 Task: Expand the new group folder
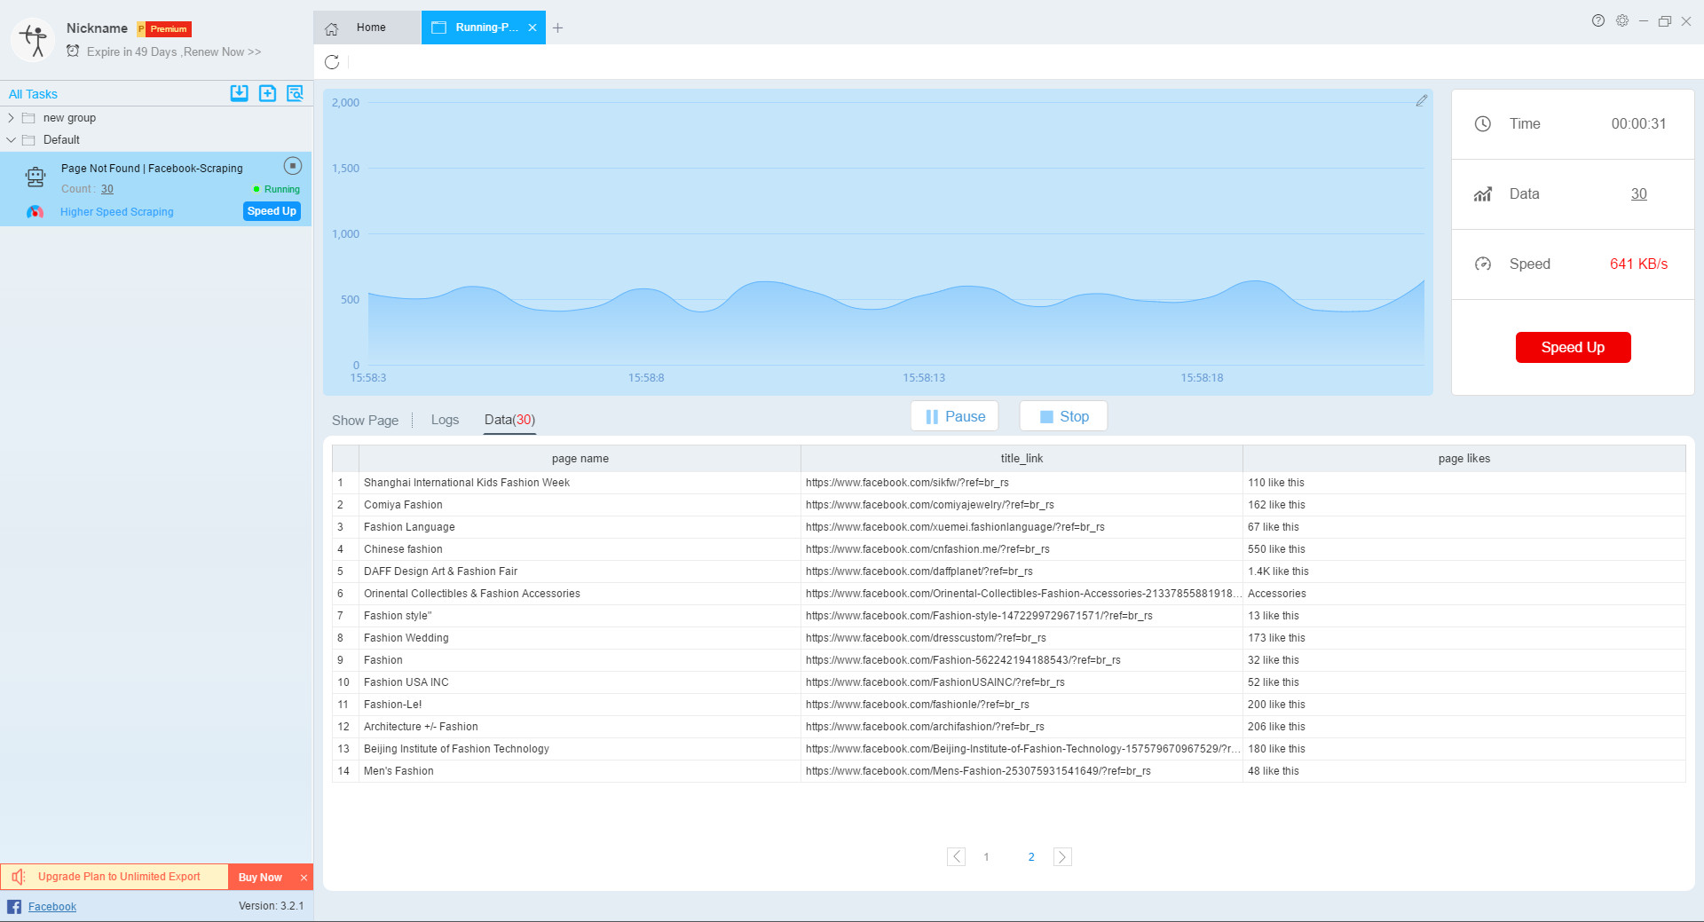[11, 118]
